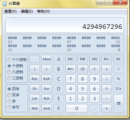130x120 pixels.
Task: Select hexadecimal (十六进制) mode
Action: pos(17,60)
